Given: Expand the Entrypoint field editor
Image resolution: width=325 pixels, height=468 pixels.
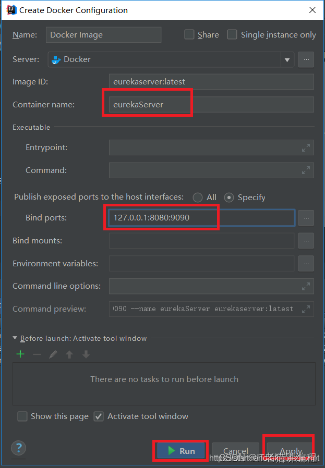Looking at the screenshot, I should click(x=306, y=147).
